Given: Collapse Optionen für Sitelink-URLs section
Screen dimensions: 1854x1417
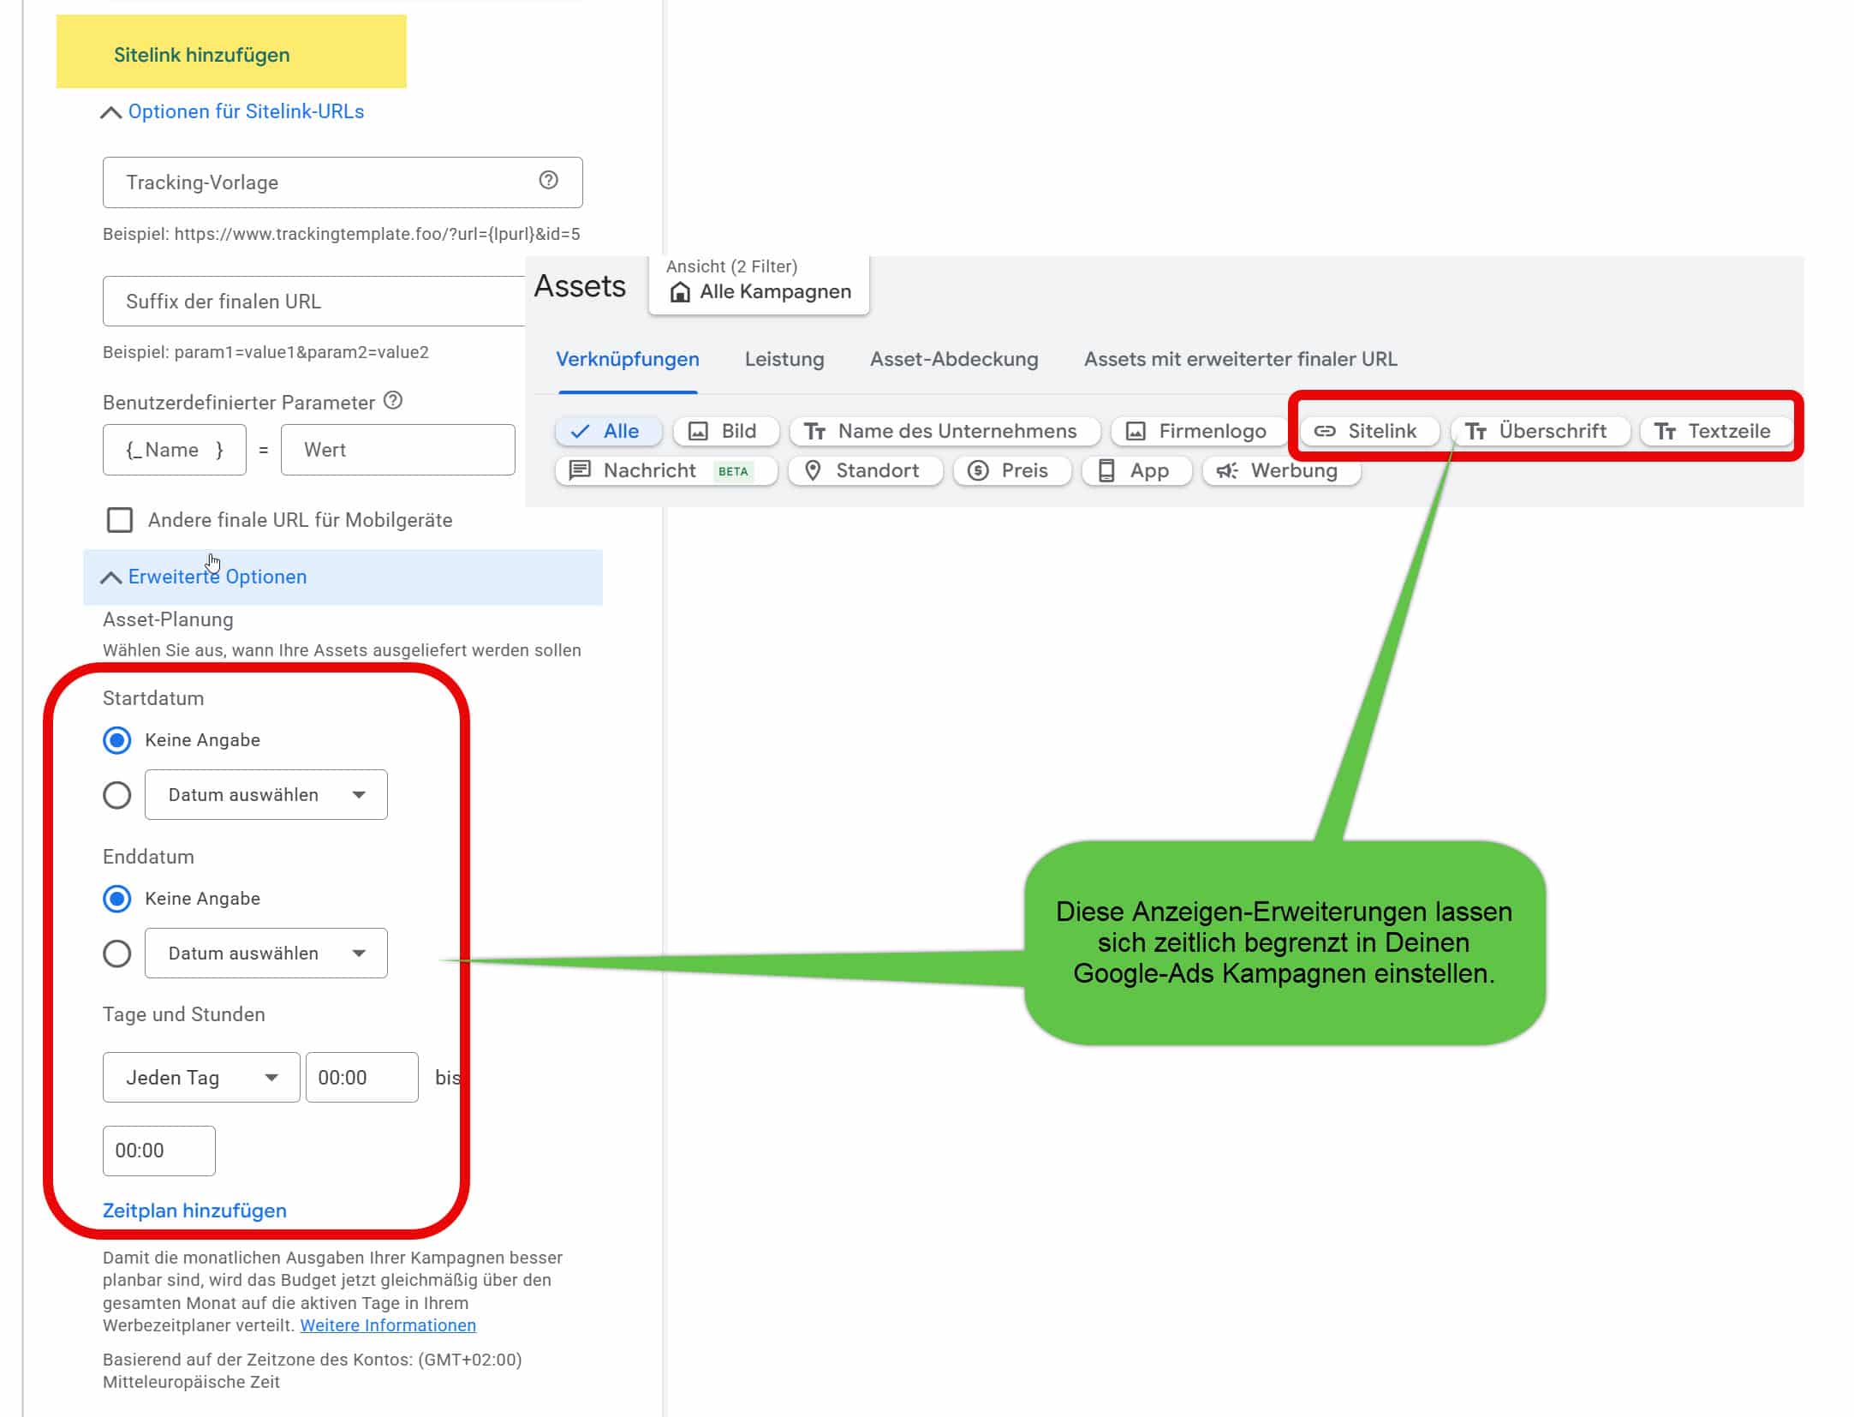Looking at the screenshot, I should tap(232, 112).
